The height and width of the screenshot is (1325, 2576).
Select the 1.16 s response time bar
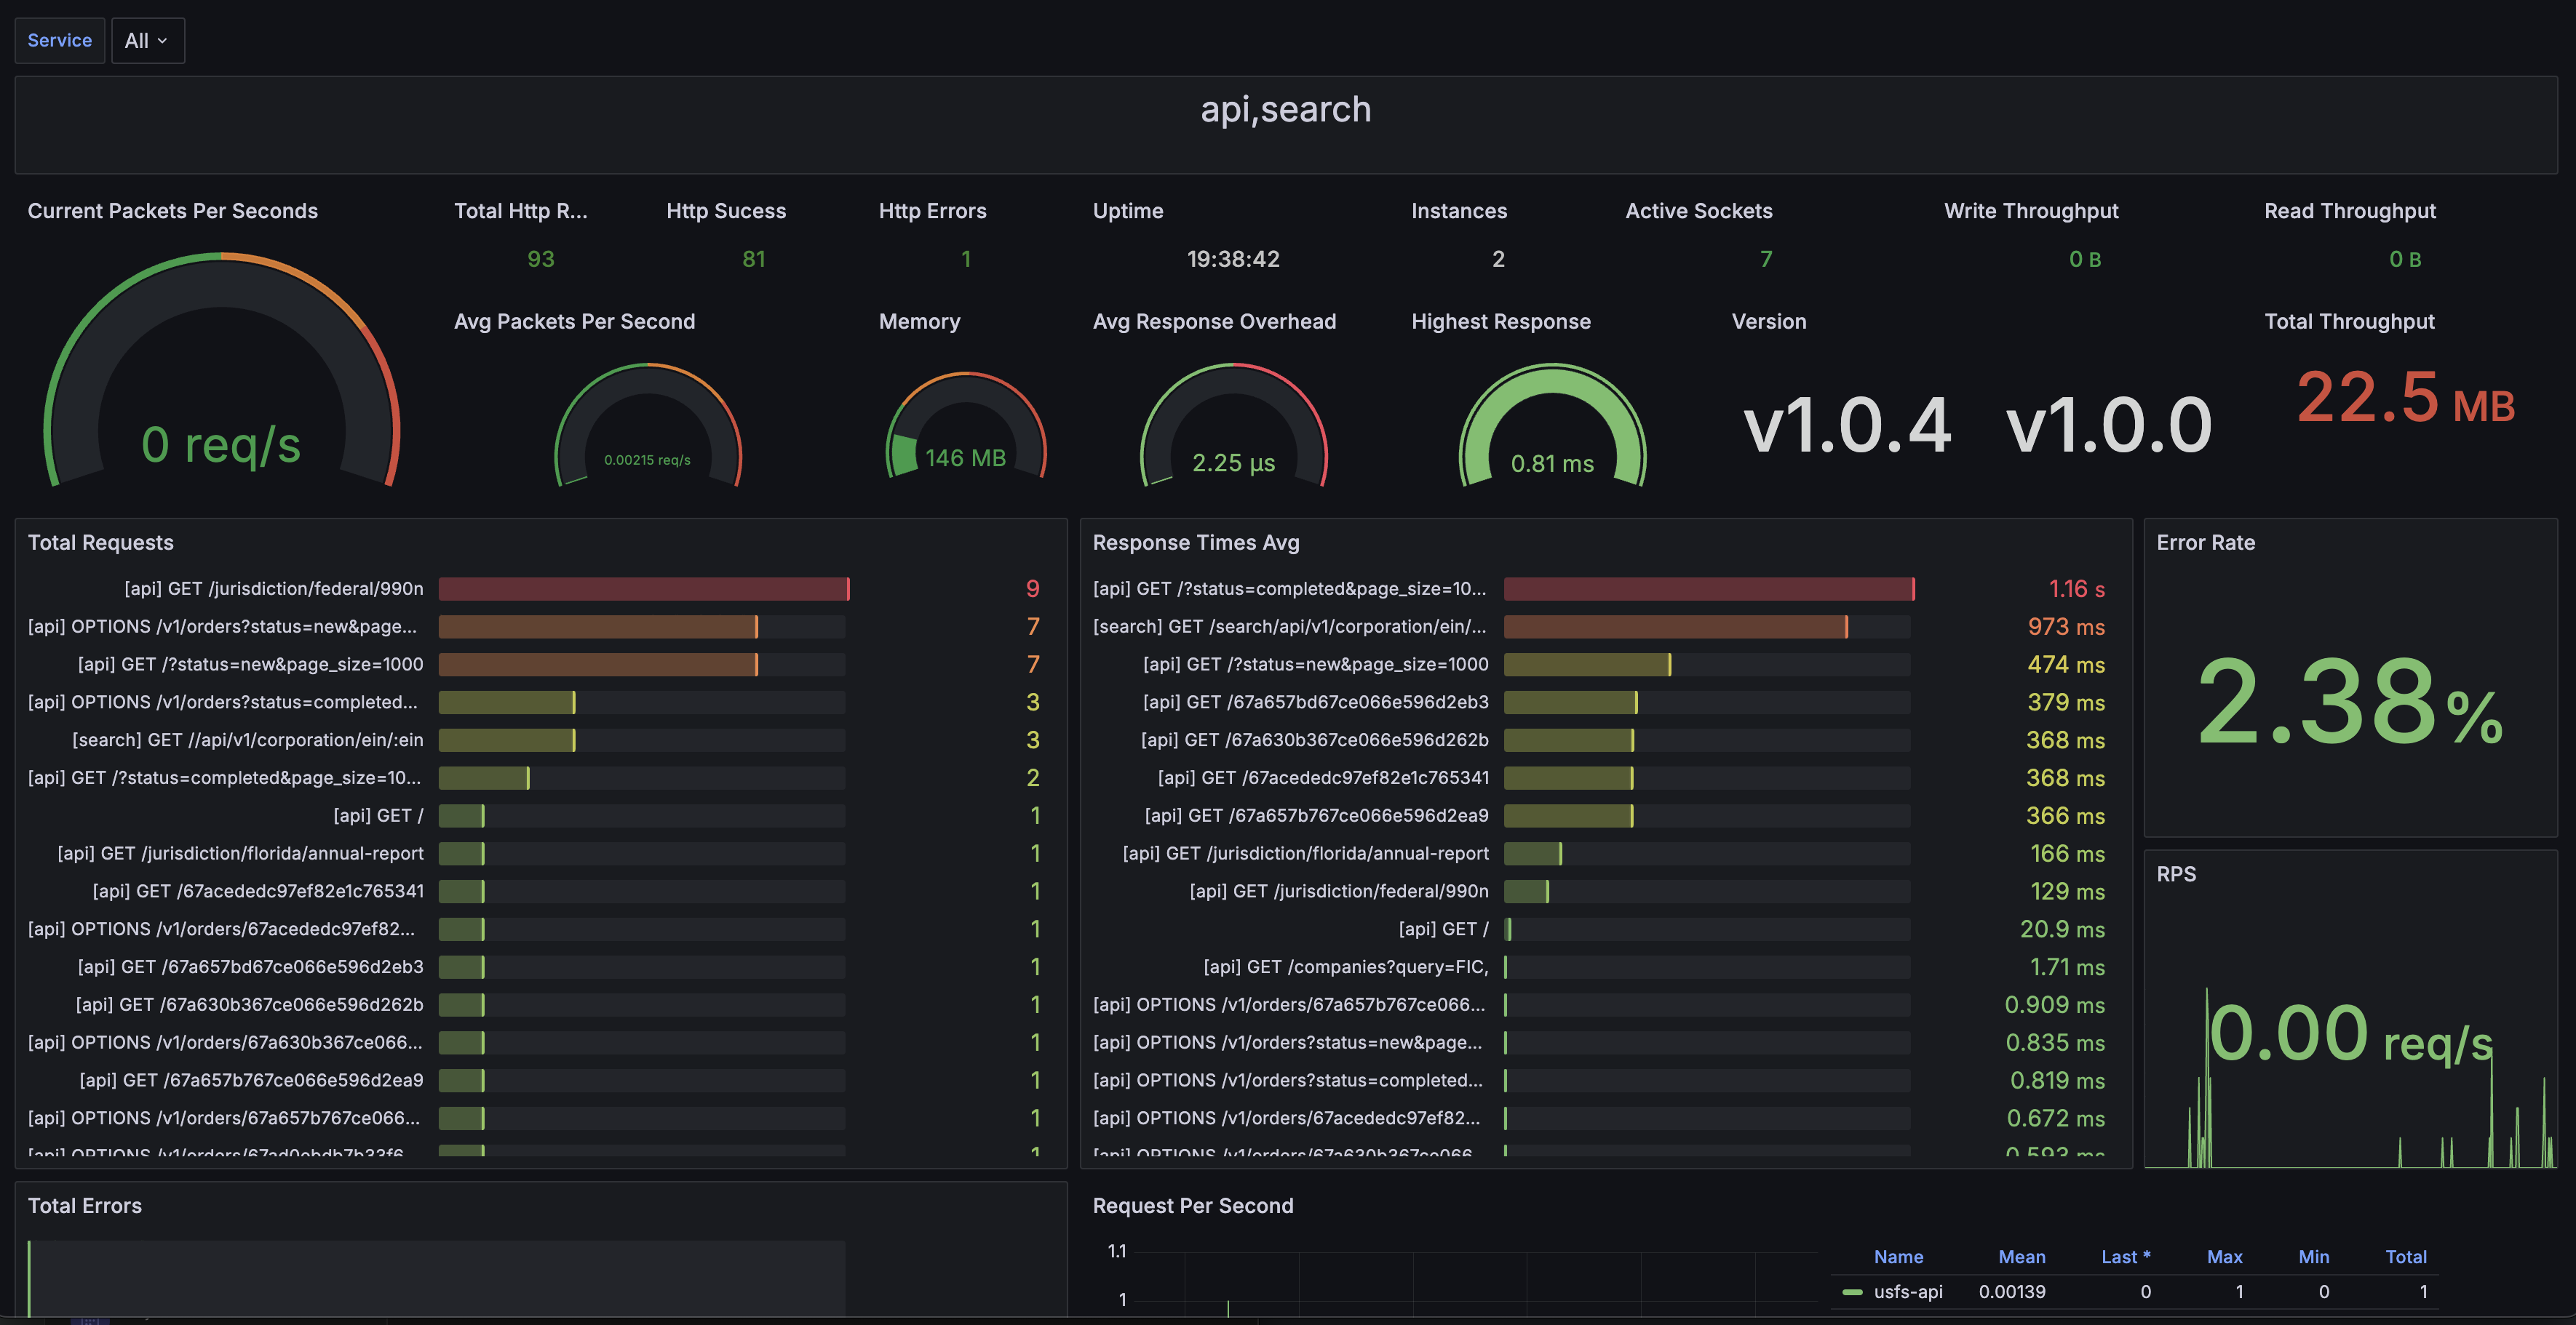tap(1709, 588)
